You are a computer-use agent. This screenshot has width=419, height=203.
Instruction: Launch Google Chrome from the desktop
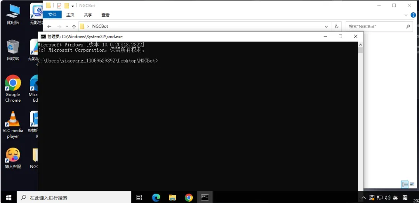point(13,89)
